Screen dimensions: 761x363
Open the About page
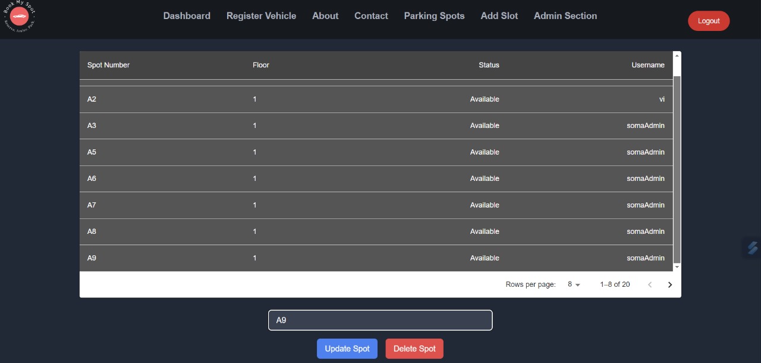point(325,16)
